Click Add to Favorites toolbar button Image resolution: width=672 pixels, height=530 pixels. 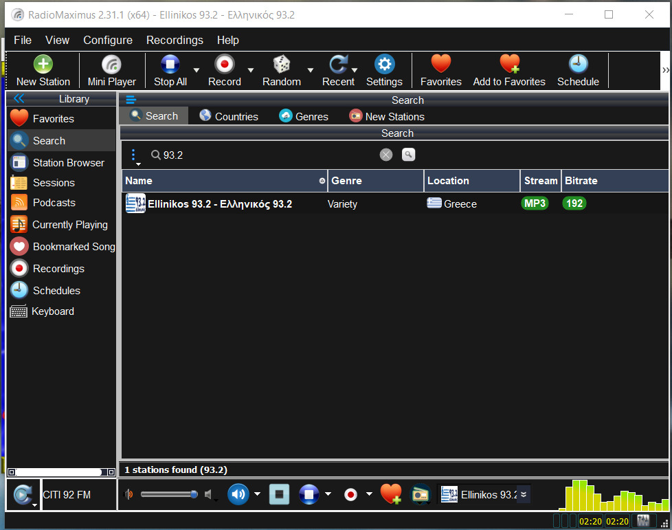click(x=509, y=71)
